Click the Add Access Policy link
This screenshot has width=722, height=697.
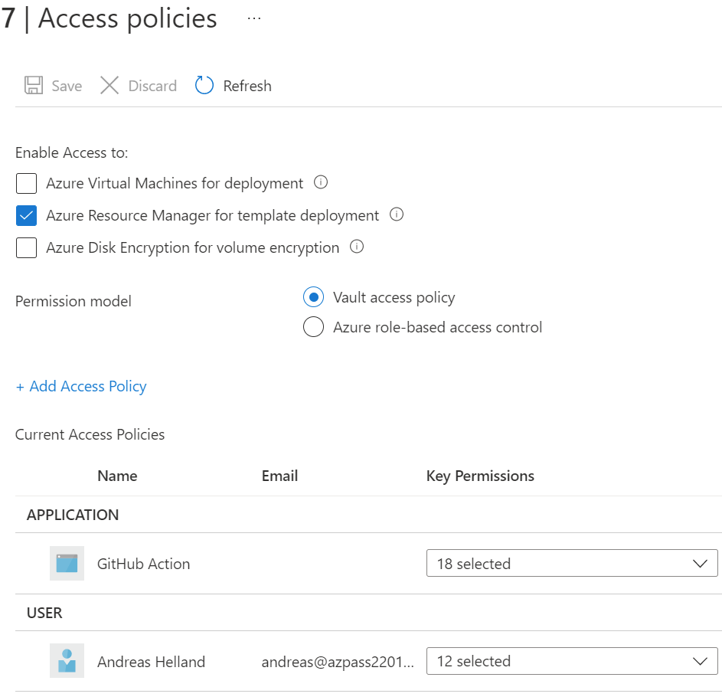[81, 387]
